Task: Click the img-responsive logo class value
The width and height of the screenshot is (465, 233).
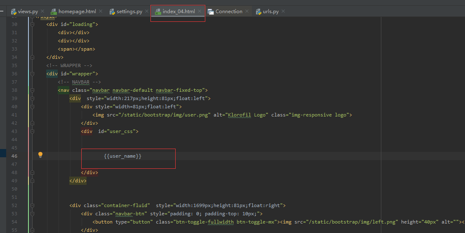Action: (319, 115)
